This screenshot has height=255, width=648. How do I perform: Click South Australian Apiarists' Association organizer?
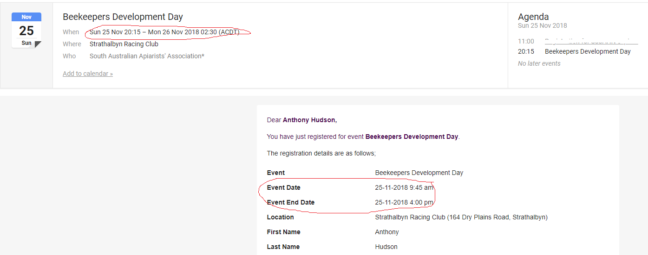[x=147, y=56]
